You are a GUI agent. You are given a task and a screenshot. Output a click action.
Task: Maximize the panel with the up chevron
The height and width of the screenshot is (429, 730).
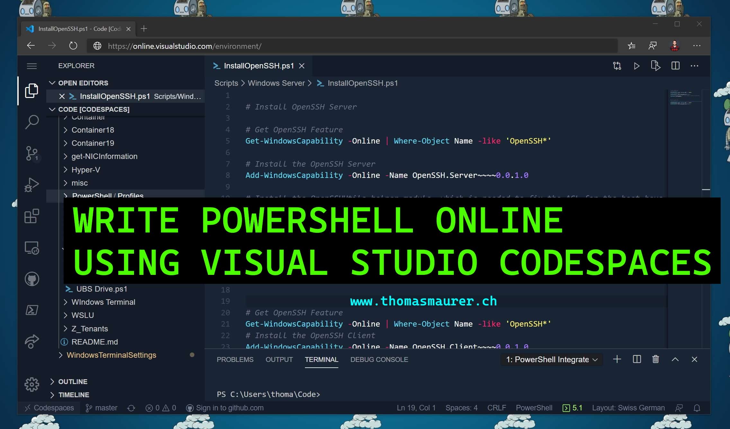pyautogui.click(x=675, y=359)
